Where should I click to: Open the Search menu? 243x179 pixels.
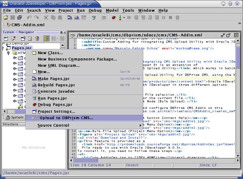pos(34,11)
